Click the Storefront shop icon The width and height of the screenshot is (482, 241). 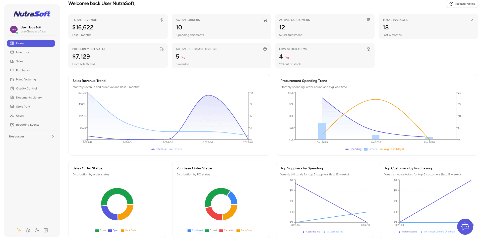click(x=12, y=107)
